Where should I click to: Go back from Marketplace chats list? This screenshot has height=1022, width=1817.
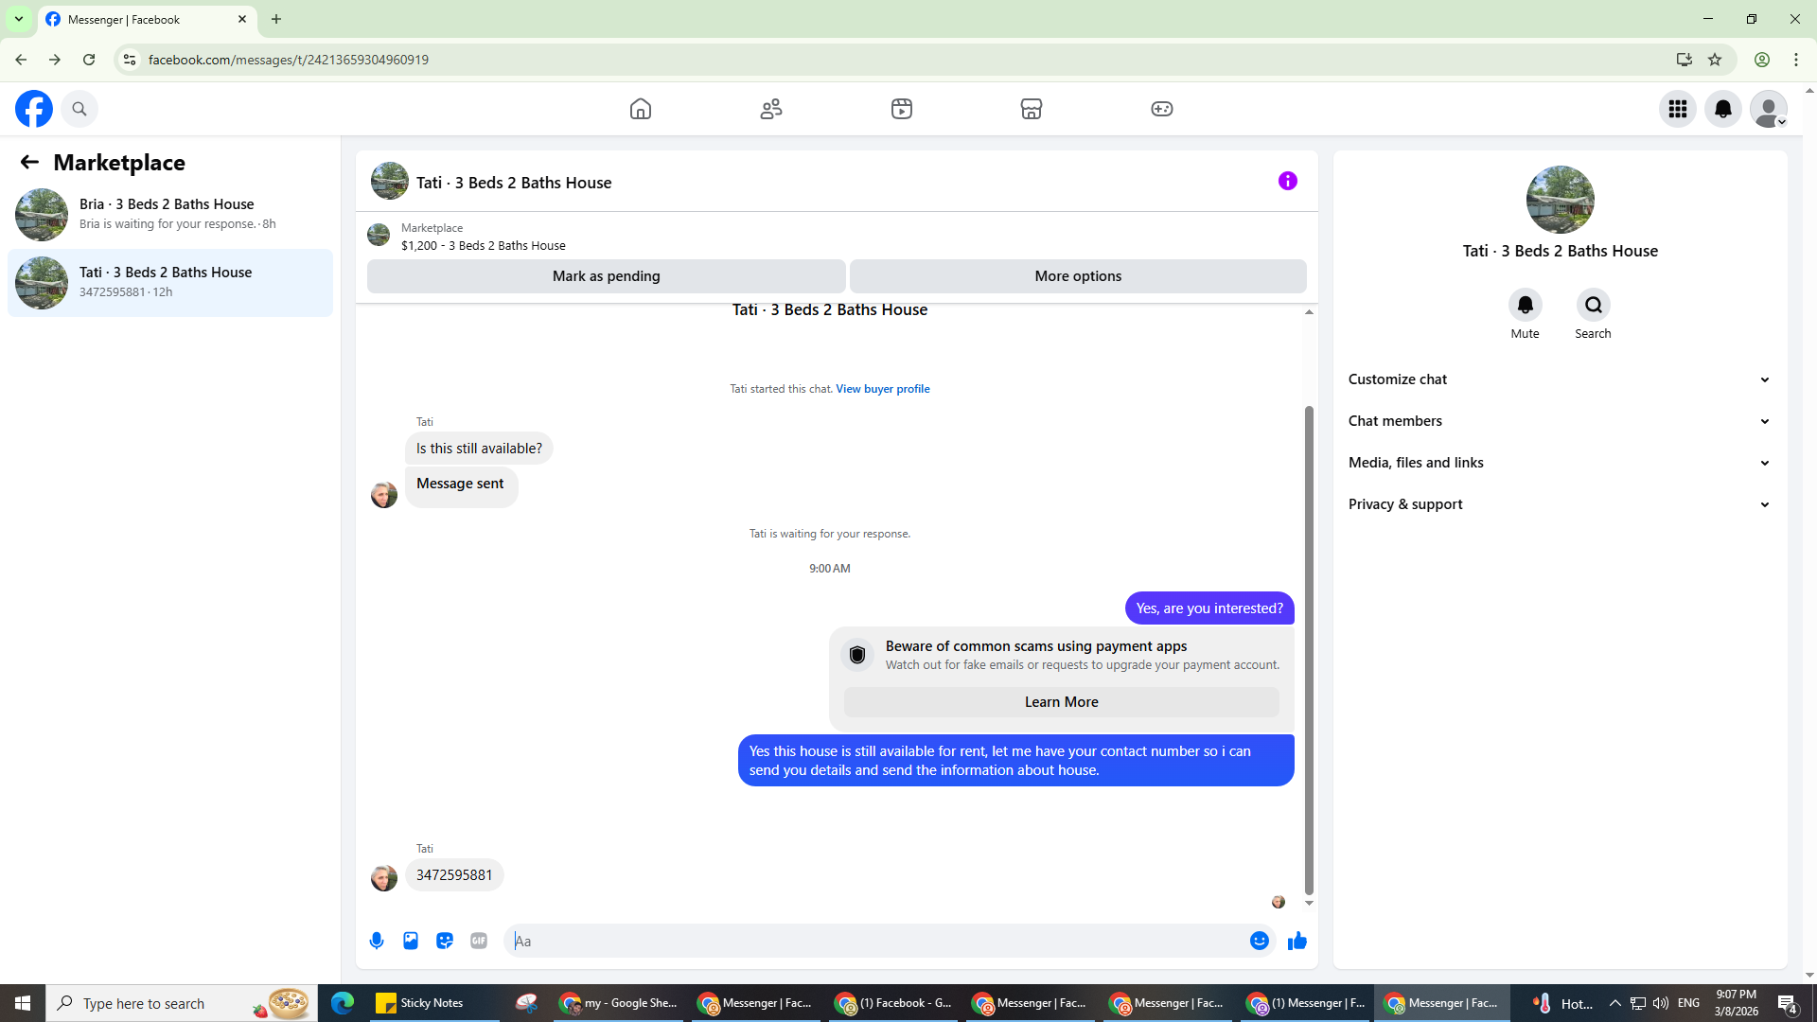click(x=29, y=163)
